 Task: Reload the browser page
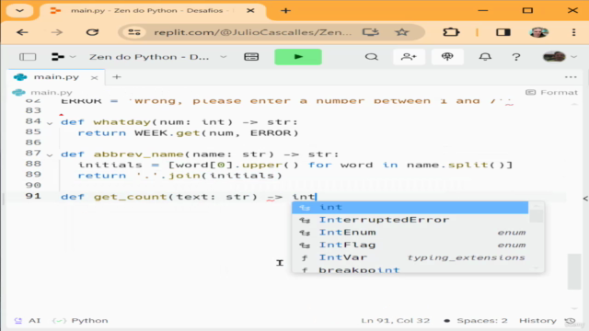point(92,32)
